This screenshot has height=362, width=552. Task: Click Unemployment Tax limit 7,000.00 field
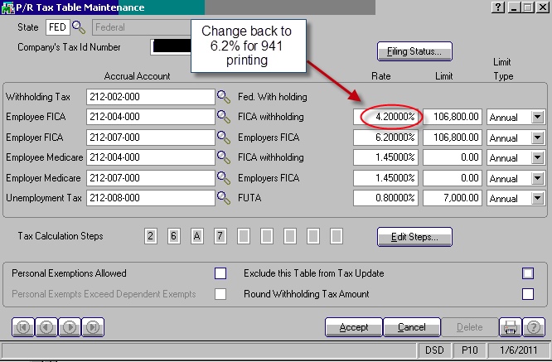pyautogui.click(x=453, y=198)
